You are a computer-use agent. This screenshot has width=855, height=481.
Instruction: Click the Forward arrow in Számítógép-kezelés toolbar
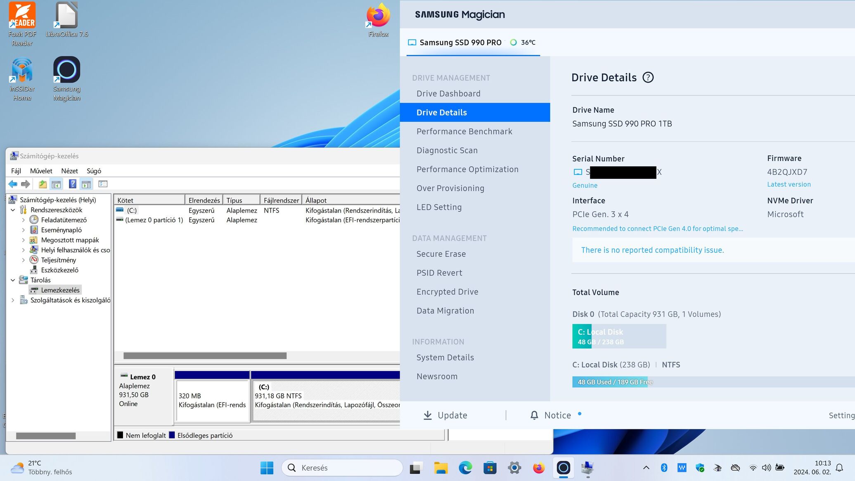point(26,184)
